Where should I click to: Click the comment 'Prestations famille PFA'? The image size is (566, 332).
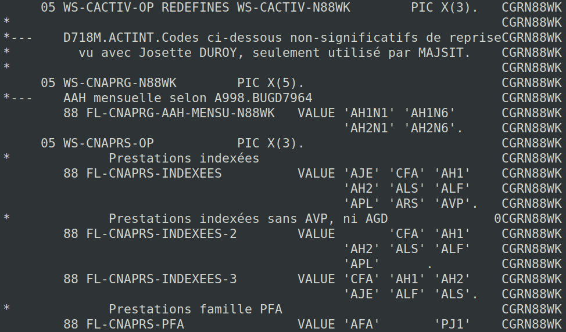195,309
